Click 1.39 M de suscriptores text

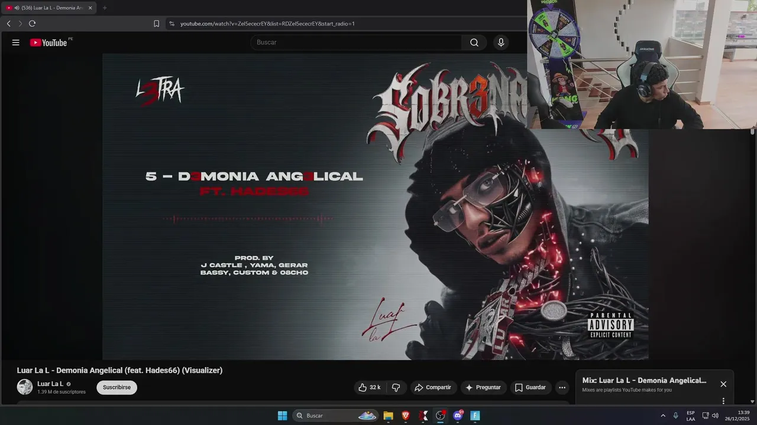[x=62, y=392]
